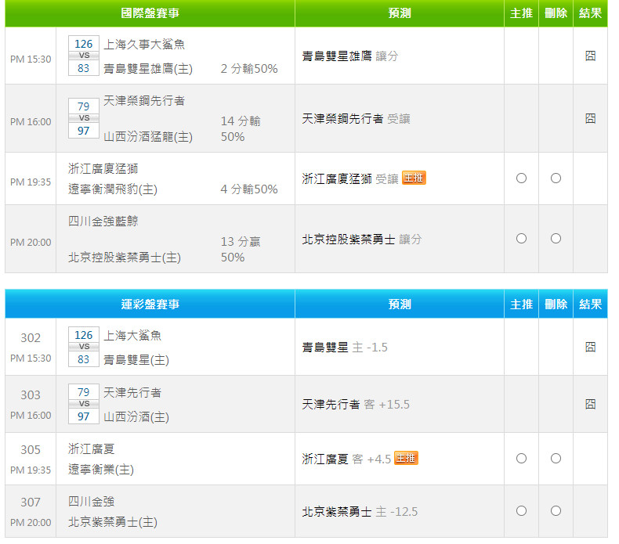Click 預測 header in the blue table
Screen dimensions: 619x544
pyautogui.click(x=400, y=304)
